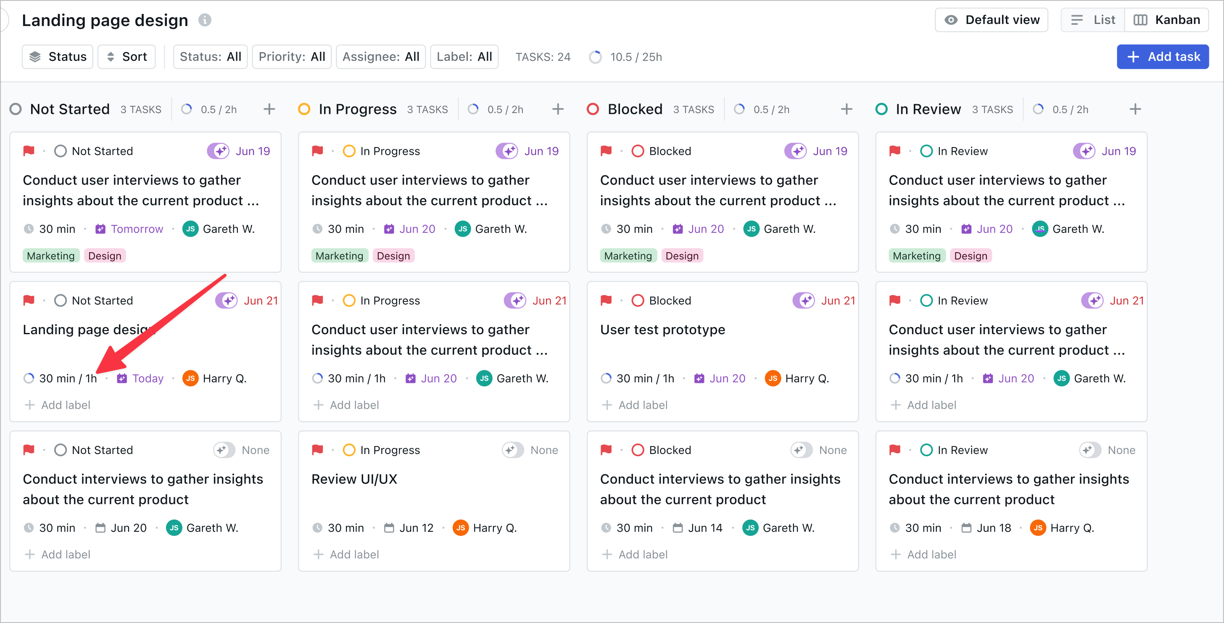Select the Kanban view tab
1224x623 pixels.
(x=1167, y=20)
